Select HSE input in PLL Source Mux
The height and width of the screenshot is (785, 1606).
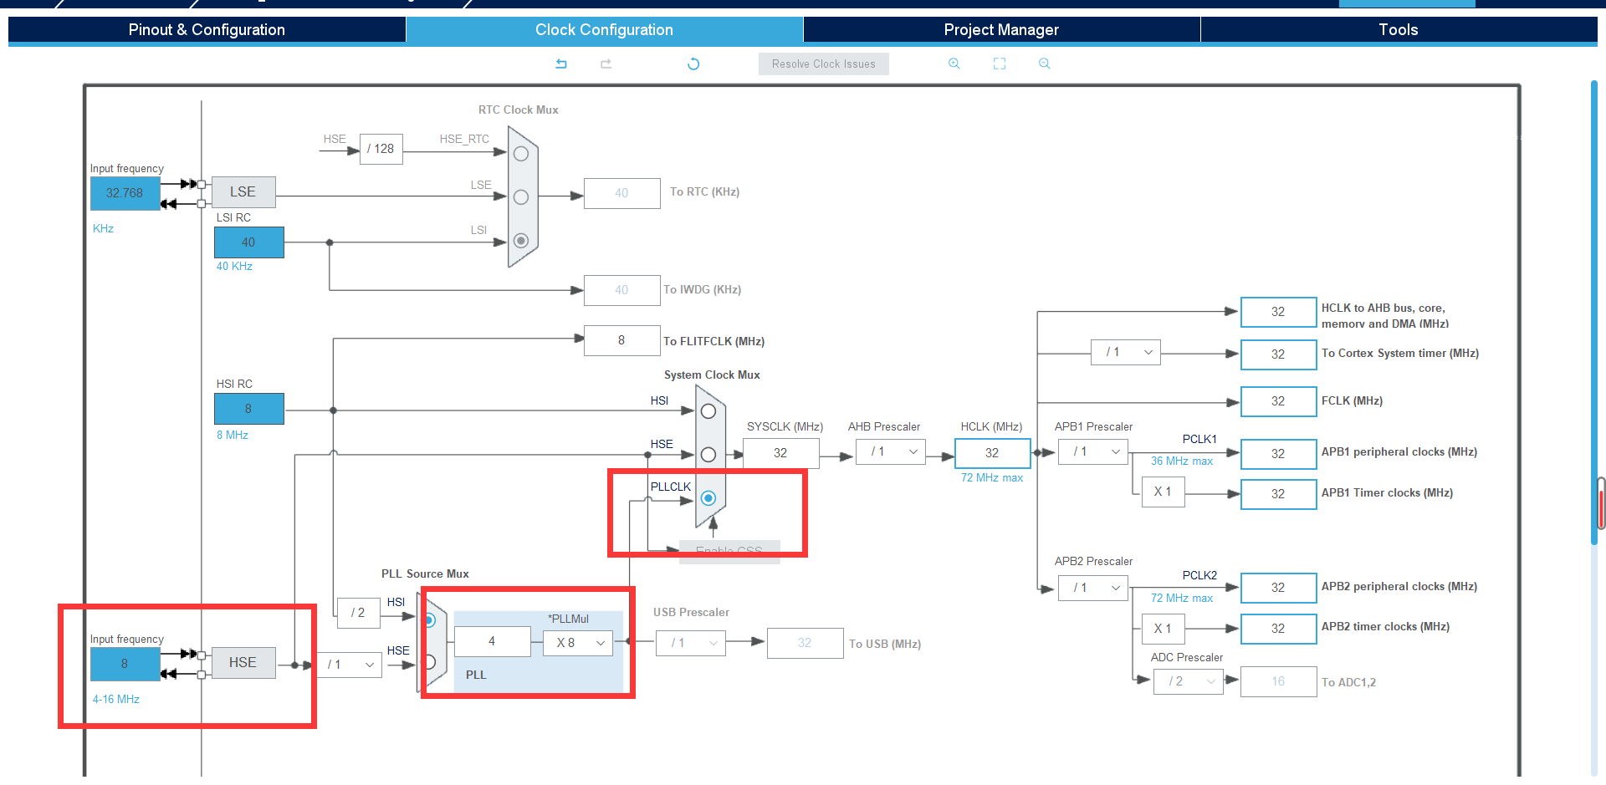(429, 662)
